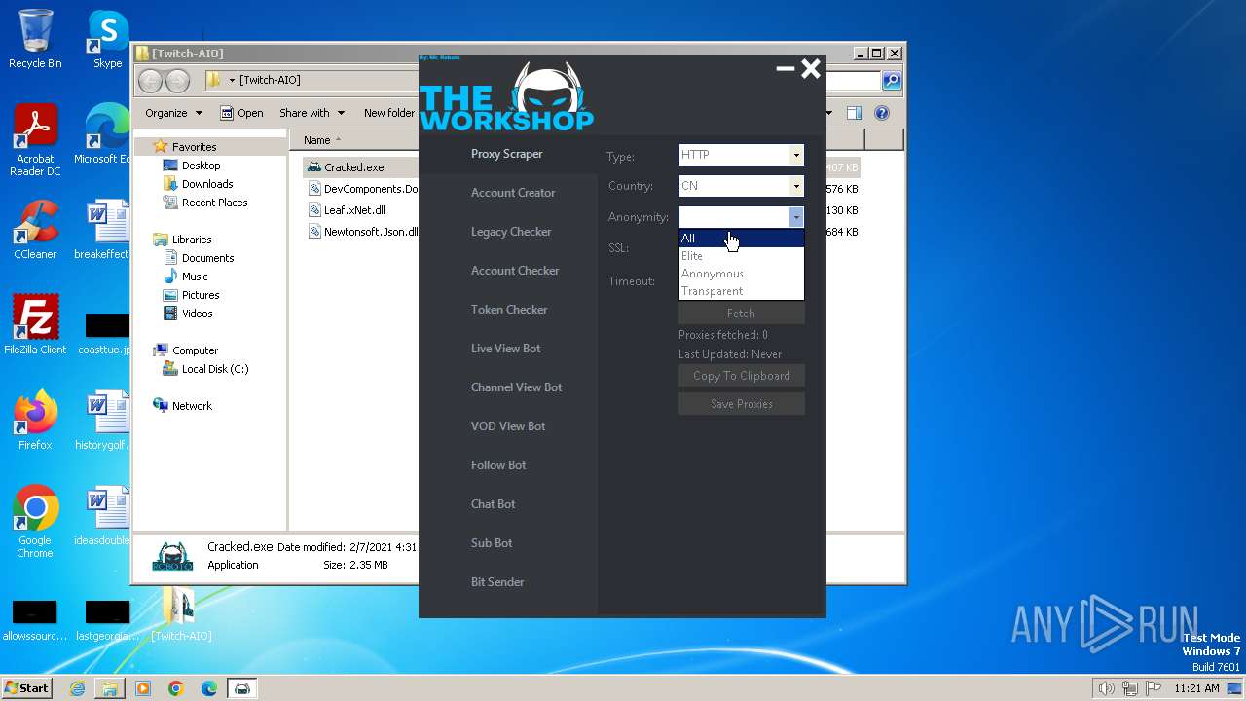1246x701 pixels.
Task: Open the Channel View Bot section
Action: tap(516, 387)
